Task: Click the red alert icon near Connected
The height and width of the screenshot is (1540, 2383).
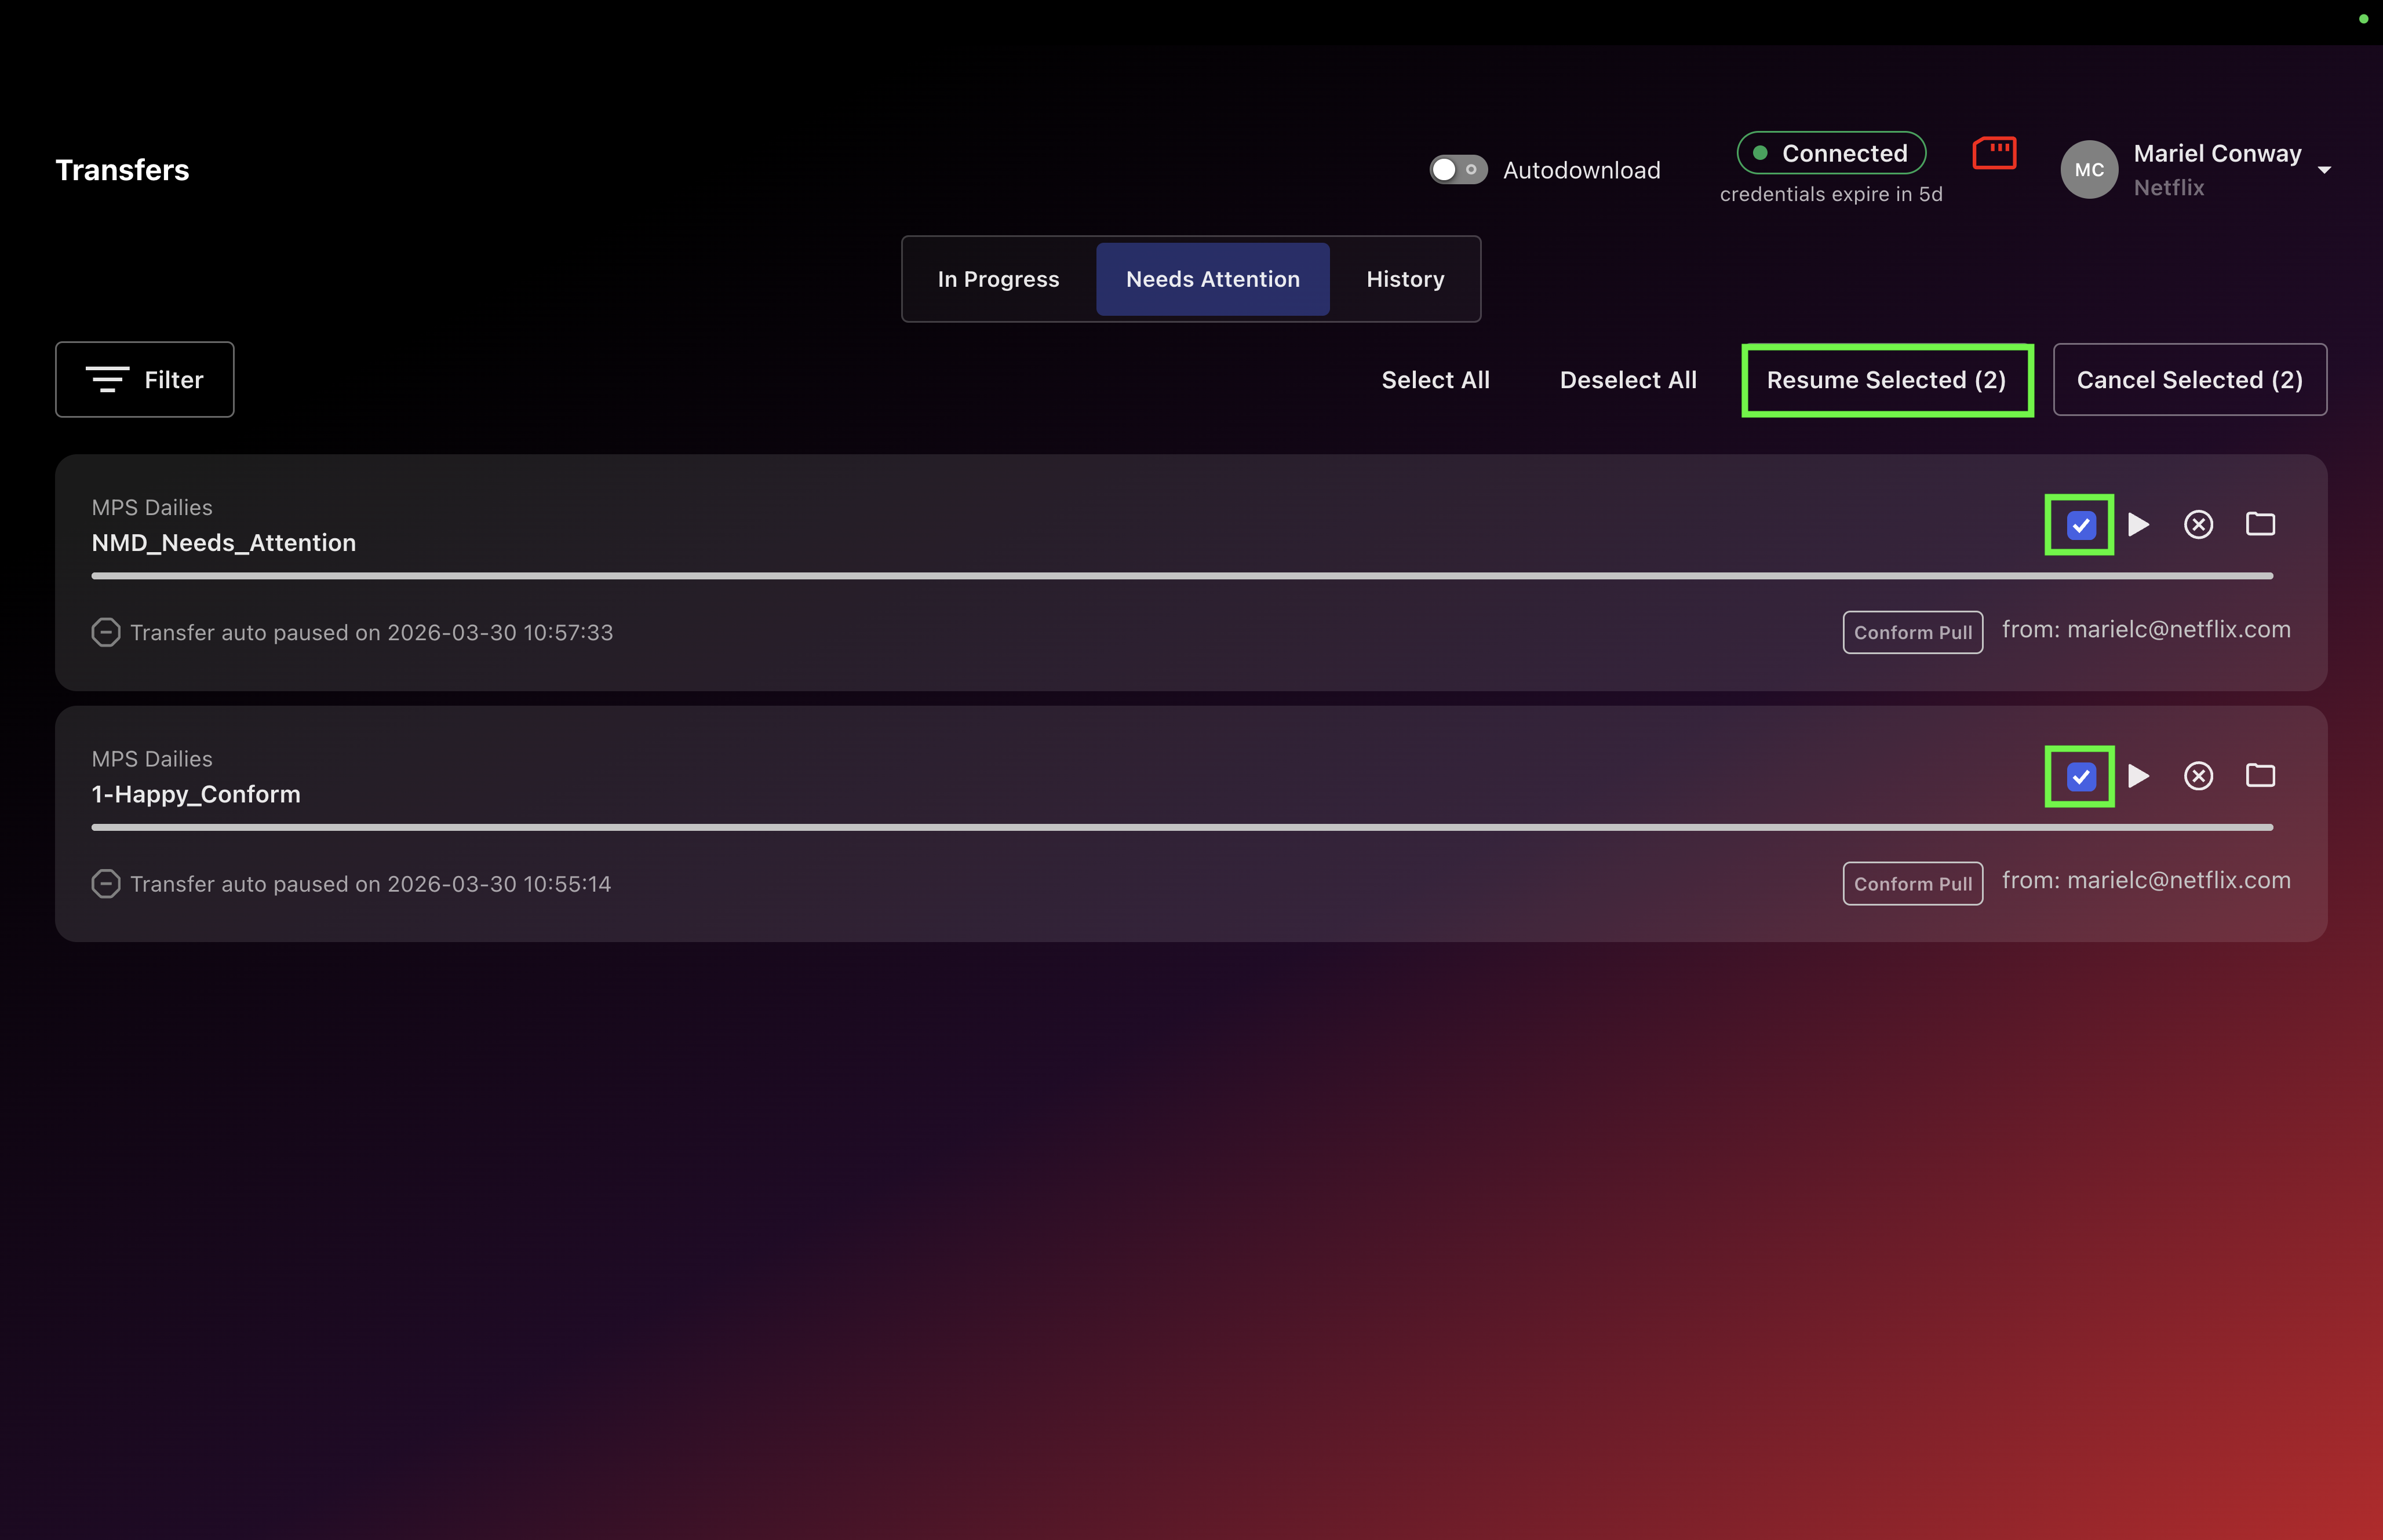Action: point(1994,153)
